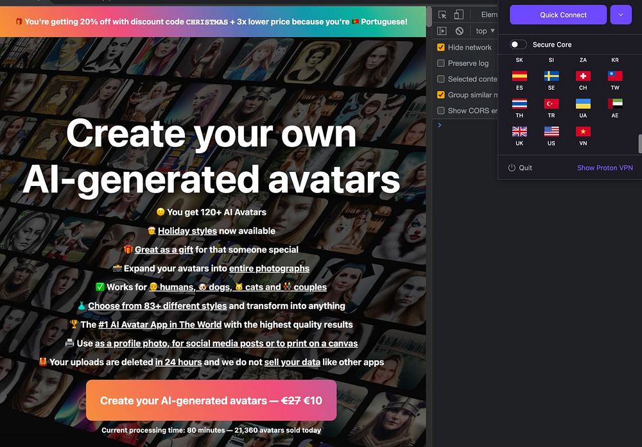This screenshot has width=642, height=447.
Task: Click the KR country label
Action: point(615,60)
